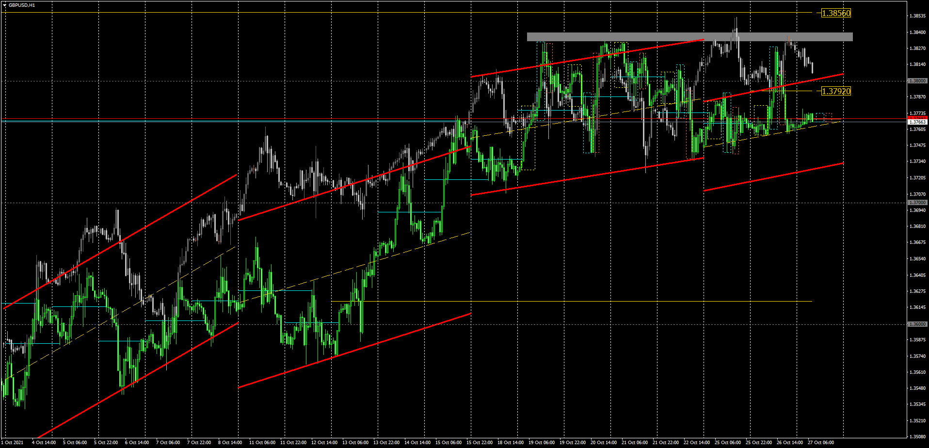This screenshot has width=929, height=448.
Task: Click the gray 1.36000 level marker on the scale
Action: [918, 324]
